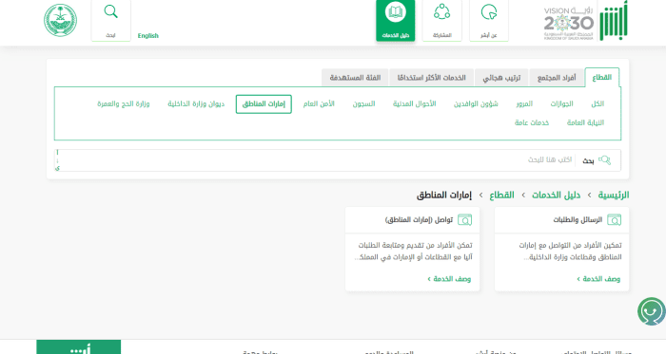Open the Absher logo home link
The width and height of the screenshot is (666, 354).
614,21
